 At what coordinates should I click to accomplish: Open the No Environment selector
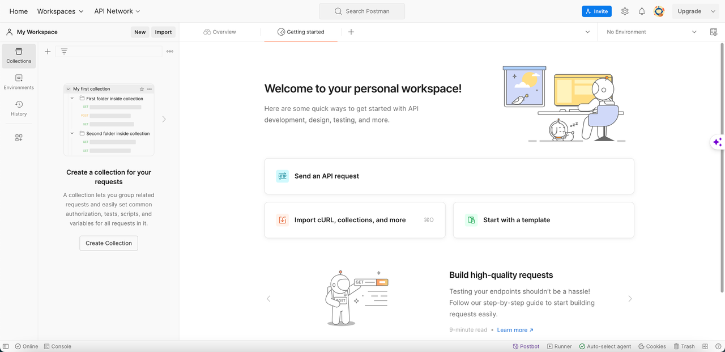651,32
